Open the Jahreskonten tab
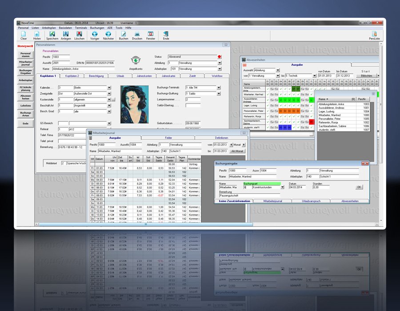The width and height of the screenshot is (400, 311). click(144, 76)
